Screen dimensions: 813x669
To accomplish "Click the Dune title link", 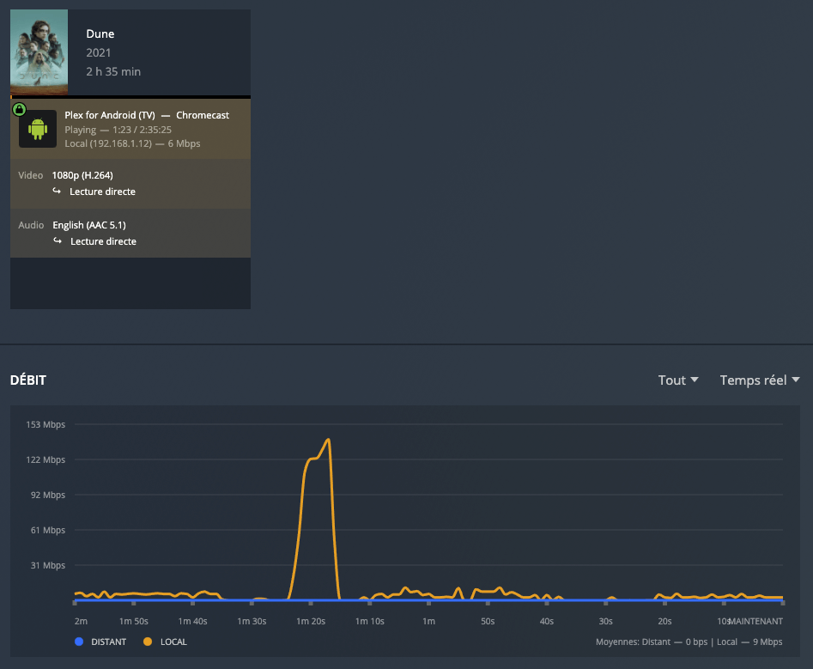I will (x=100, y=34).
